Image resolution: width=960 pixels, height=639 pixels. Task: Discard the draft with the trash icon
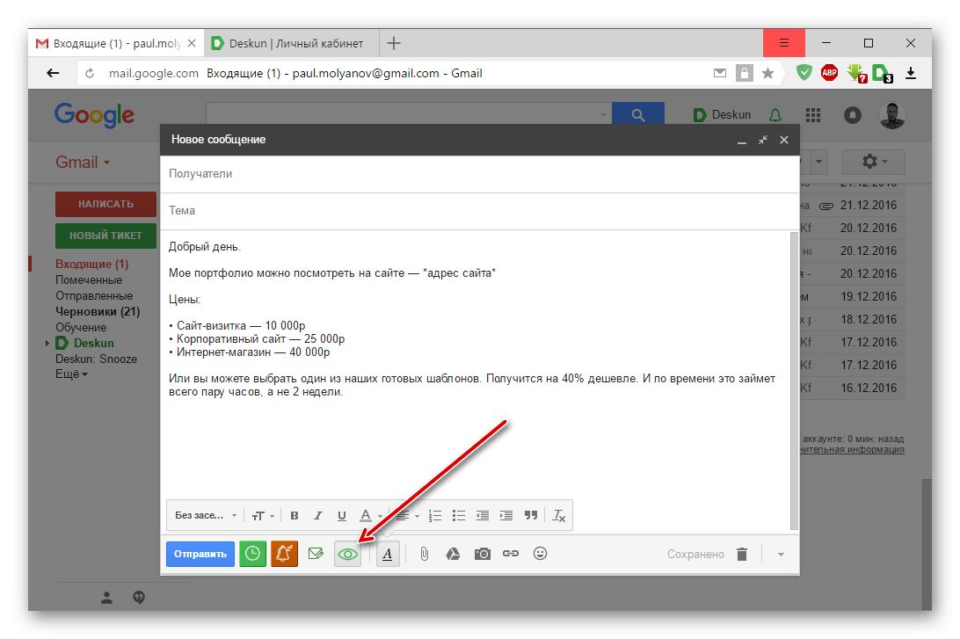tap(742, 554)
